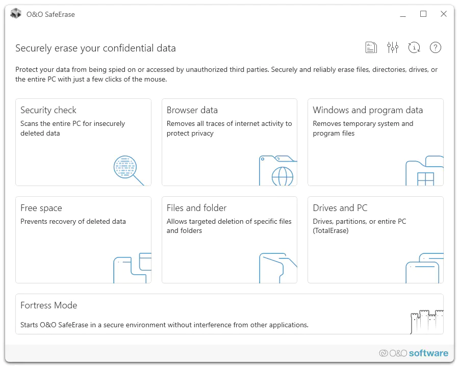The height and width of the screenshot is (367, 459).
Task: Click the O&O SafeErase title bar logo
Action: [15, 14]
